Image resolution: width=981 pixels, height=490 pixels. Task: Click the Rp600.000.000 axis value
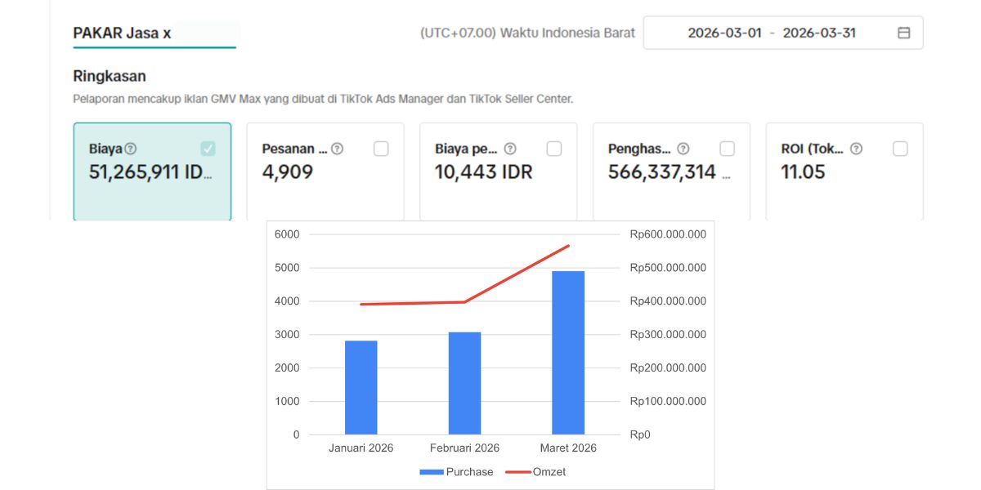(x=668, y=234)
